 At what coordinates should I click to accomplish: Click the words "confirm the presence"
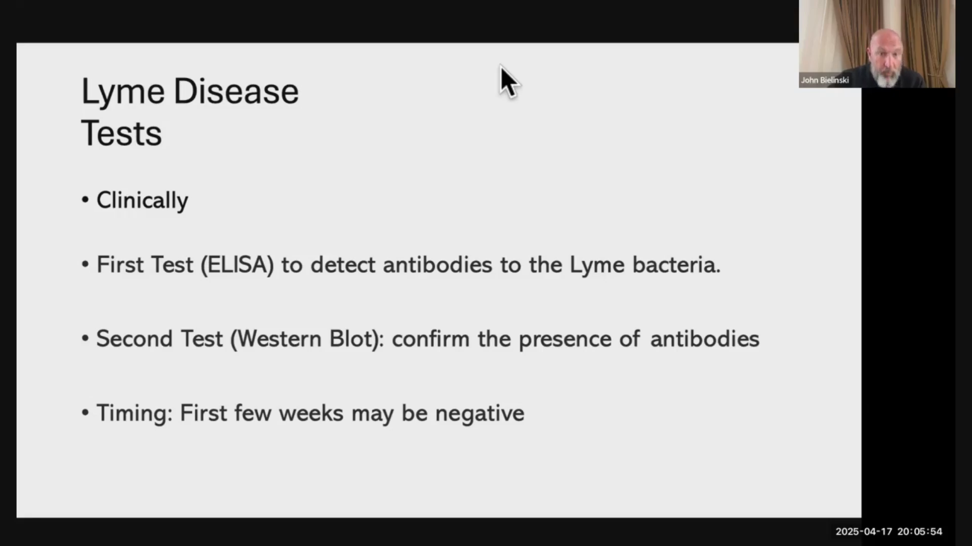(501, 339)
